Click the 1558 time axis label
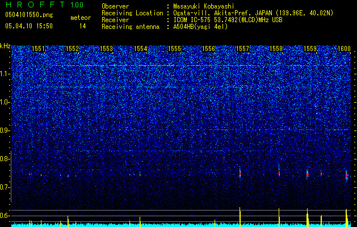Image resolution: width=357 pixels, height=227 pixels. 276,48
